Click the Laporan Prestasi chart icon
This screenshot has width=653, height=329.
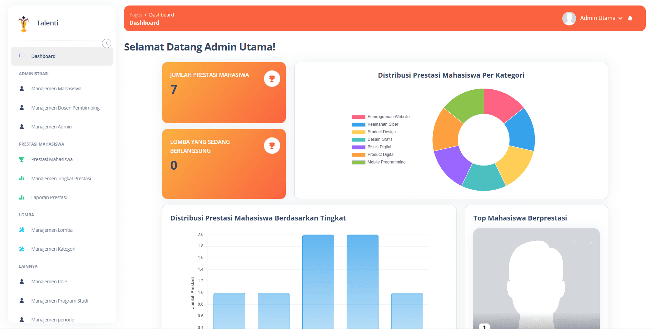(22, 197)
